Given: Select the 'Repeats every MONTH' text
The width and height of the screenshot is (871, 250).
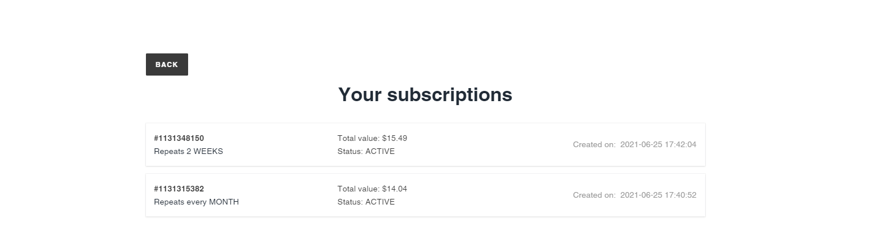Looking at the screenshot, I should (x=196, y=202).
